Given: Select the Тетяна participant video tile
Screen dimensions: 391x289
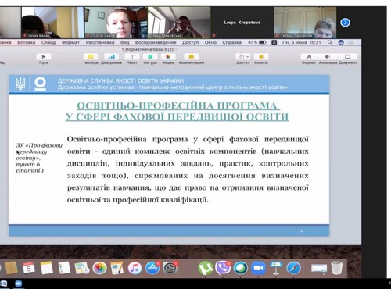Looking at the screenshot, I should (305, 23).
